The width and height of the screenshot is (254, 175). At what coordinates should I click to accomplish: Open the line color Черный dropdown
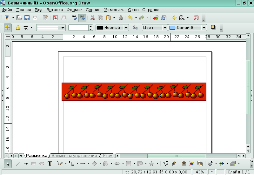pyautogui.click(x=126, y=28)
